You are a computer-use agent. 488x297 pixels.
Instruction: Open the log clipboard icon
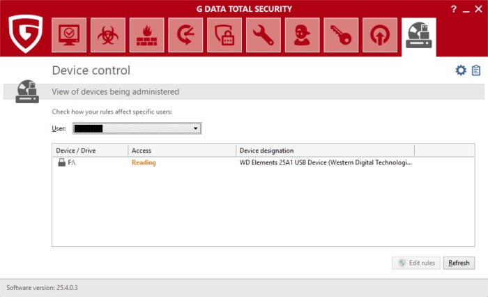tap(476, 70)
